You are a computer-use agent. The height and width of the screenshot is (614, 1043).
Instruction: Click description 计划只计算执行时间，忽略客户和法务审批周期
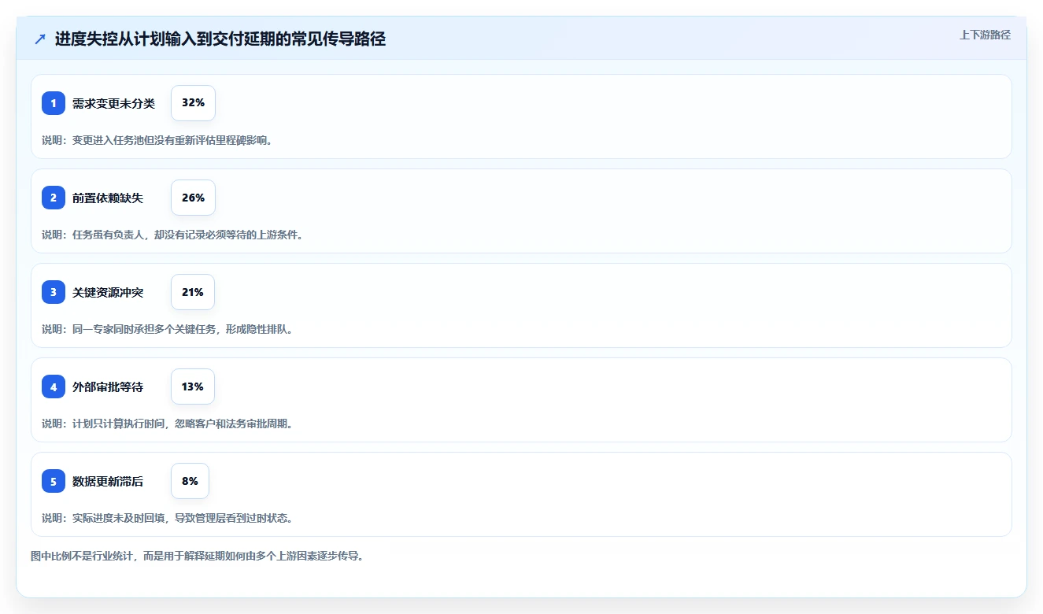point(183,424)
